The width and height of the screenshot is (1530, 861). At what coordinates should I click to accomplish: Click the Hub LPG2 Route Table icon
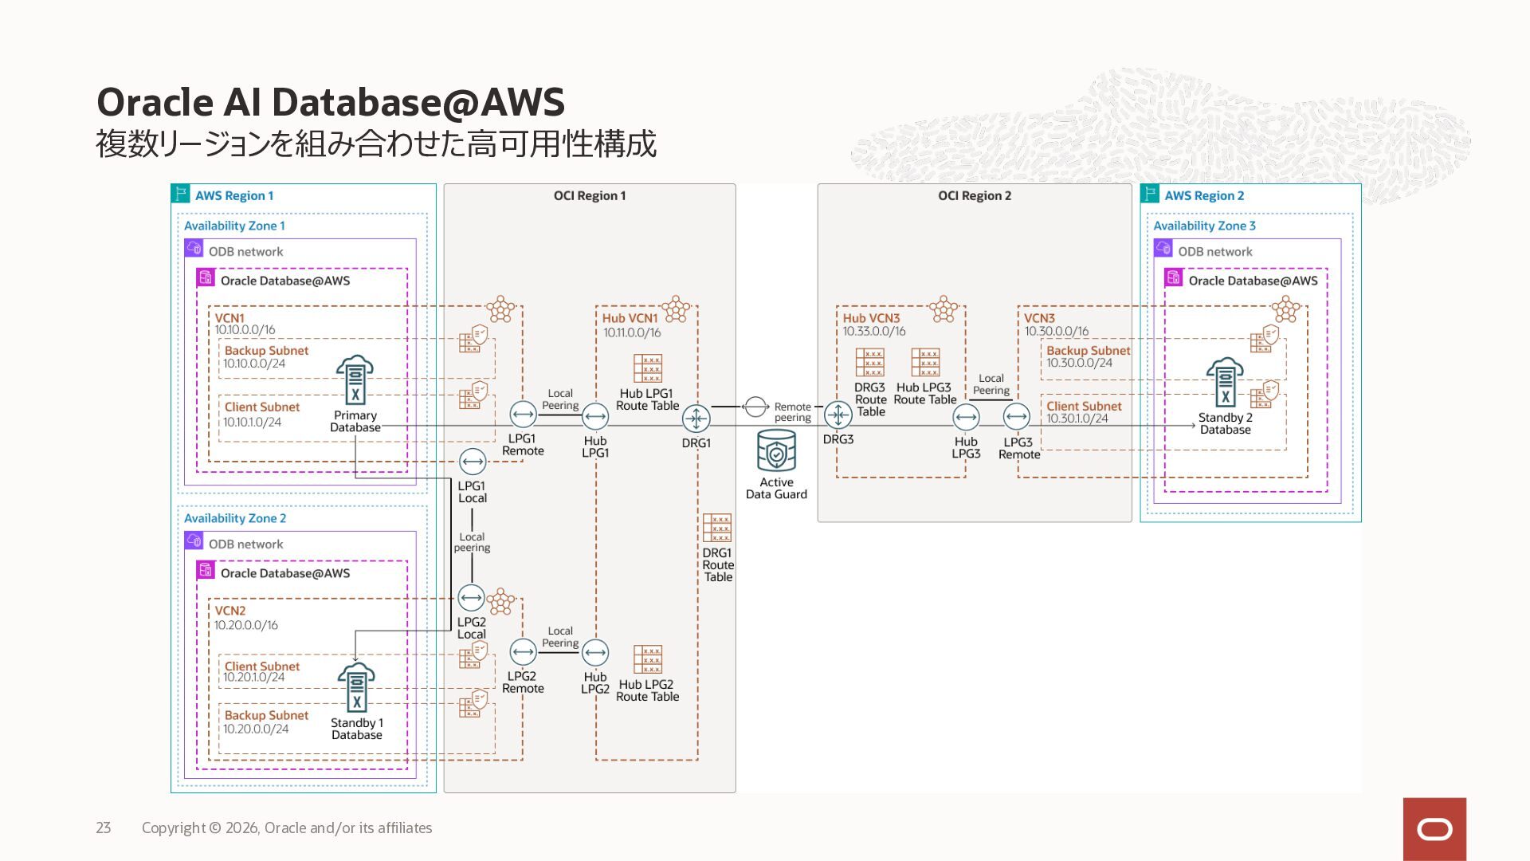coord(647,659)
